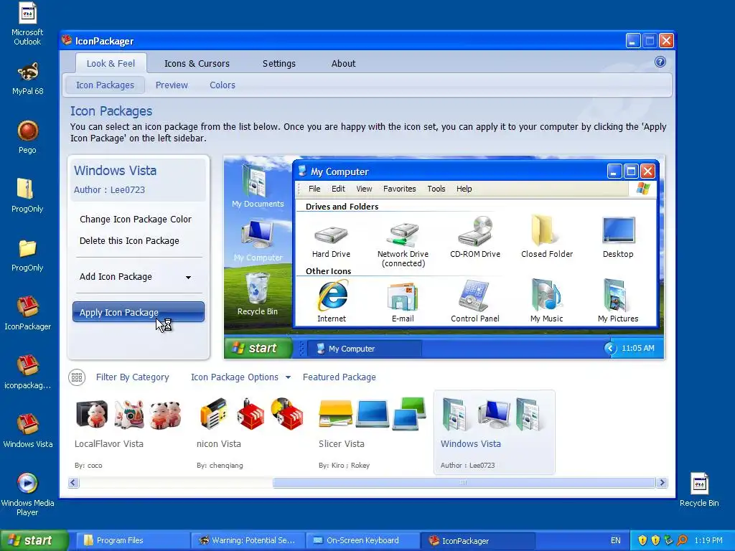Click the package list scroll left arrow

pyautogui.click(x=74, y=483)
